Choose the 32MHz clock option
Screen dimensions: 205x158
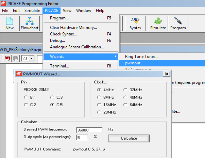pyautogui.click(x=125, y=90)
